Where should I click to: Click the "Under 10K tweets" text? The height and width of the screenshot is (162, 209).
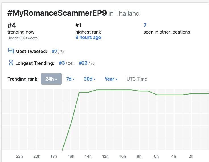[22, 38]
